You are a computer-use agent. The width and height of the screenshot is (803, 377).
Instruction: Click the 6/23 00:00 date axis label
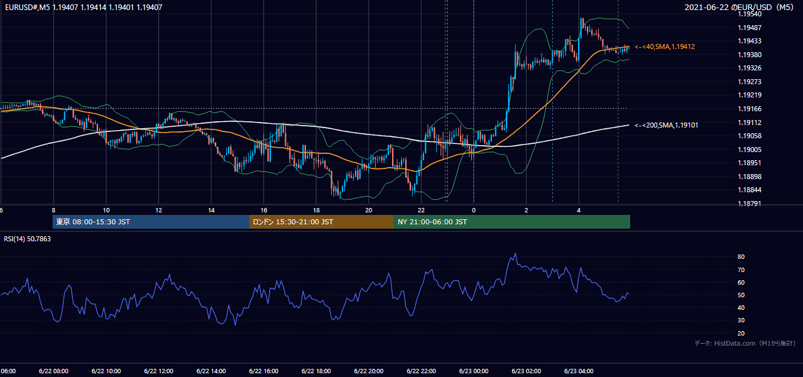coord(474,371)
